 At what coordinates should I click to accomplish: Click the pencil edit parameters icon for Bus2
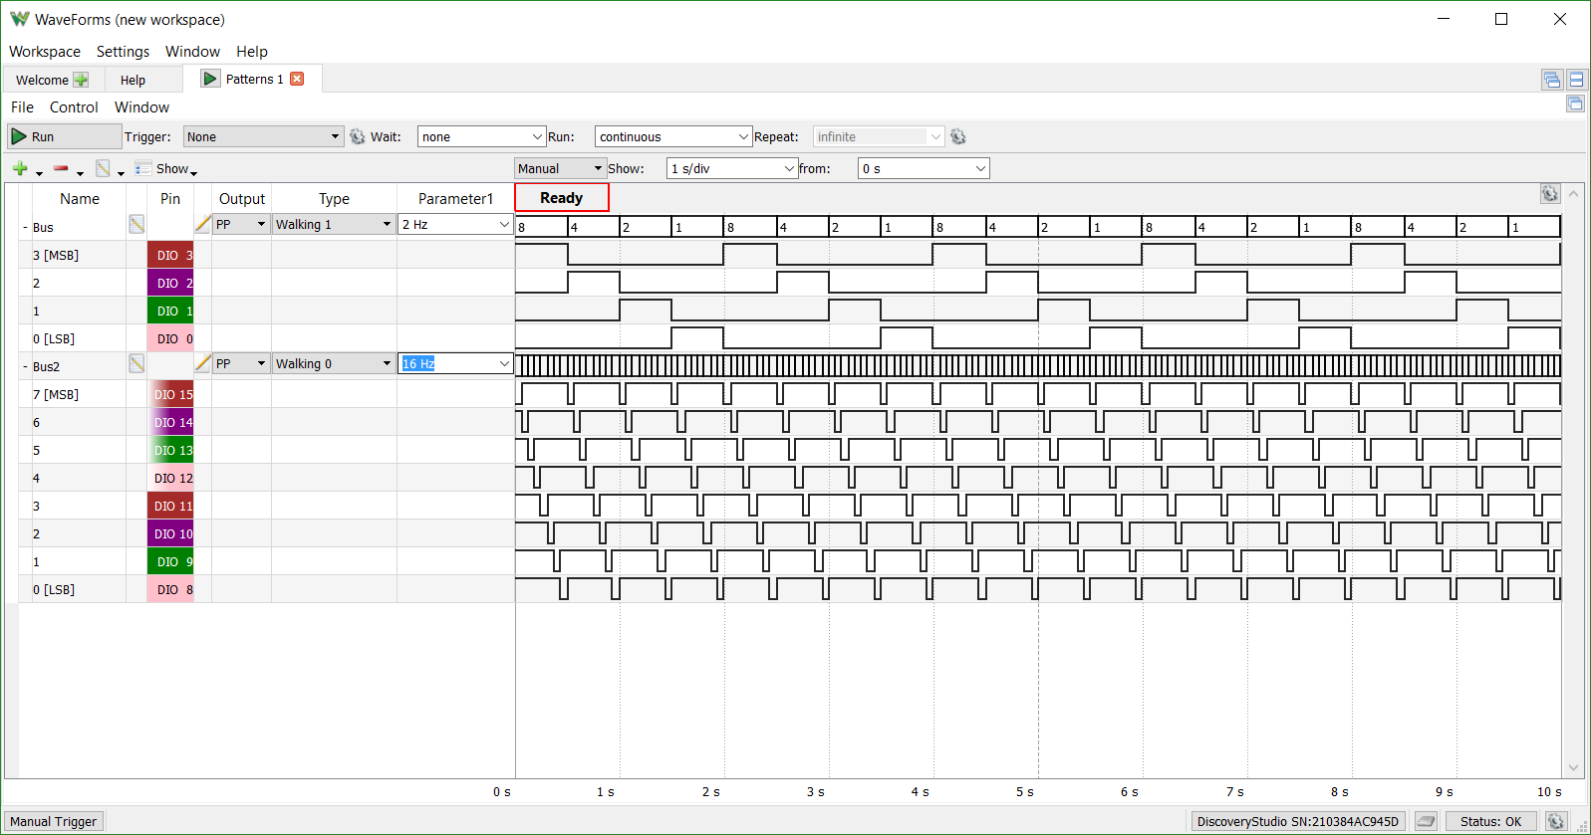(x=203, y=363)
